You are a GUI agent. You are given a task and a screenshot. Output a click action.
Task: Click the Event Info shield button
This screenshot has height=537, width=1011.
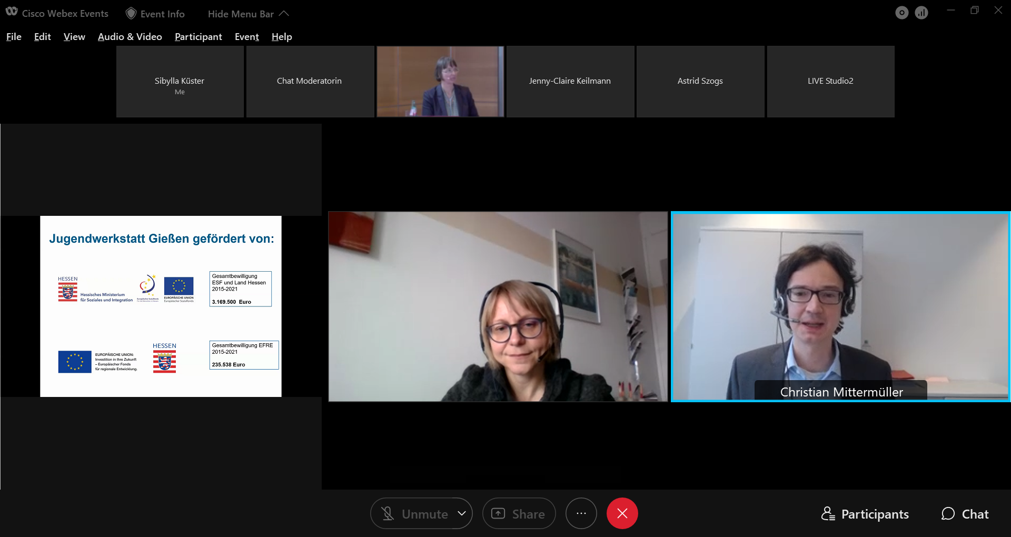click(x=155, y=14)
